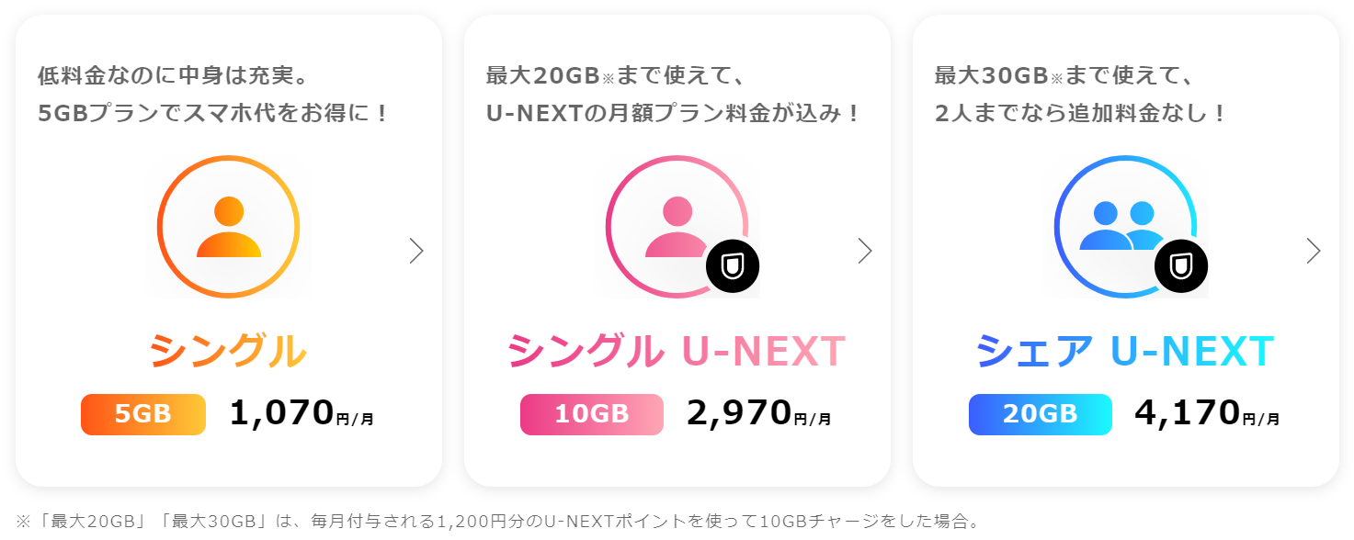Click the 4,170円/月 price
Screen dimensions: 1354x540
pos(1207,413)
